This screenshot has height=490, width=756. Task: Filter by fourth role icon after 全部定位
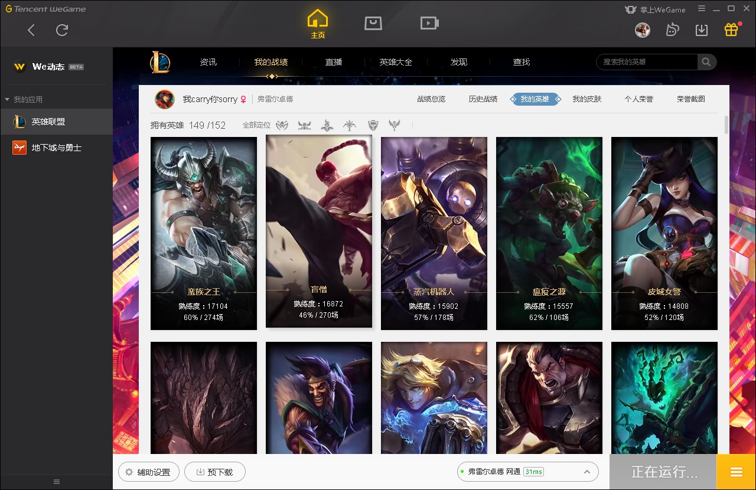(x=350, y=125)
